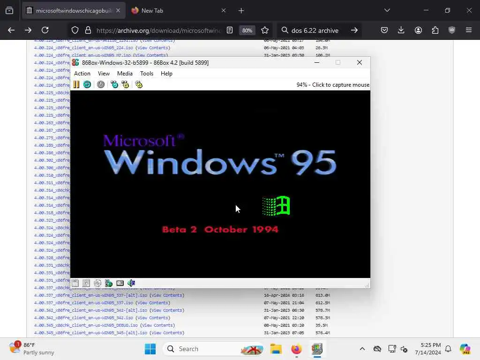
Task: Download 4.00.337 WIN95_337.iso file link
Action: (x=83, y=303)
